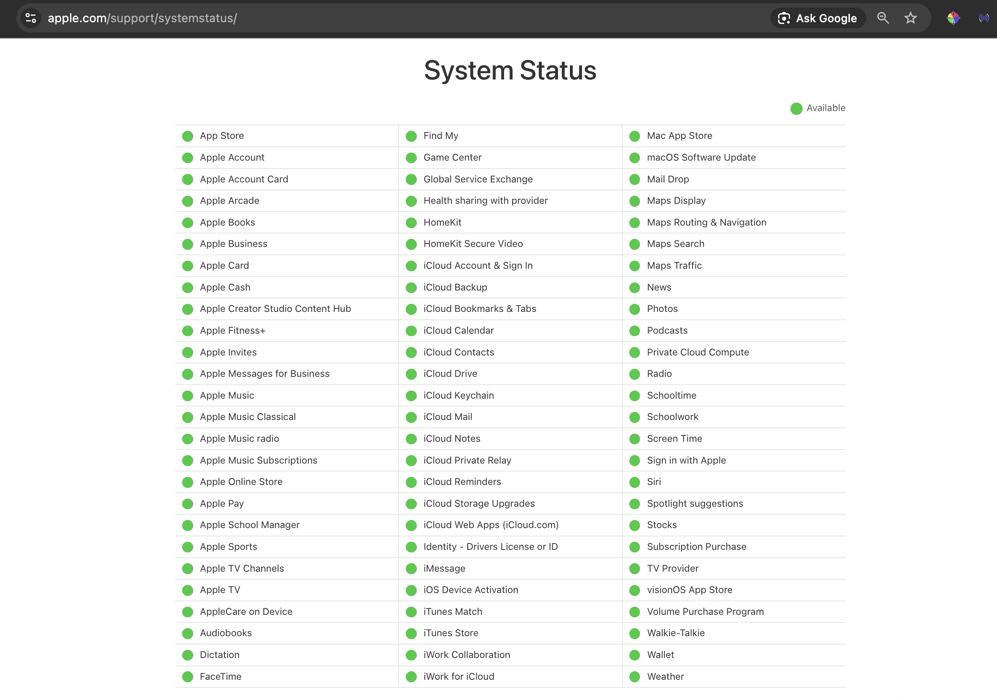The width and height of the screenshot is (997, 699).
Task: Click the status dot beside News
Action: [x=635, y=288]
